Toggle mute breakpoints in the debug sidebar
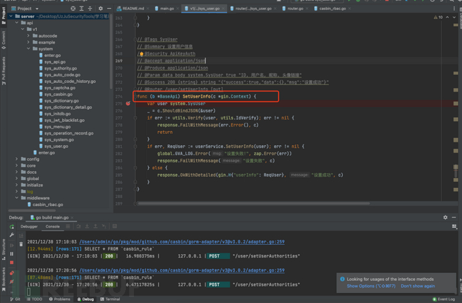Screen dimensions: 462x303 pyautogui.click(x=12, y=281)
